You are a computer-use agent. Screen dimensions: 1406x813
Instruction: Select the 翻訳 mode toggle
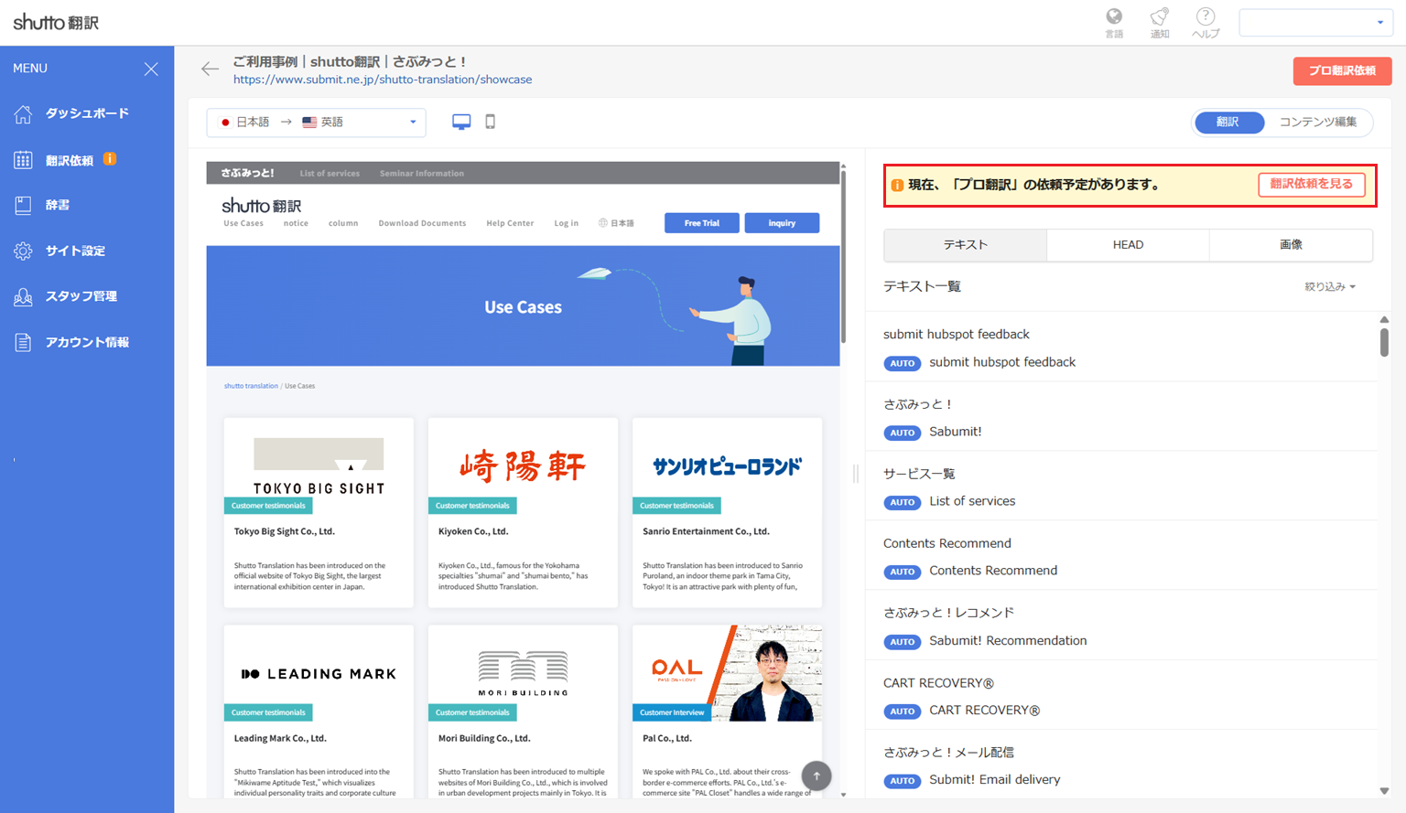(x=1228, y=122)
